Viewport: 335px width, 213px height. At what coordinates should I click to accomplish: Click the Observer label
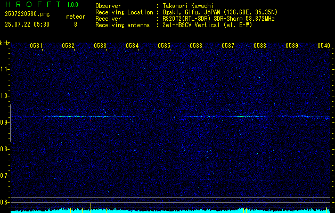coord(108,6)
